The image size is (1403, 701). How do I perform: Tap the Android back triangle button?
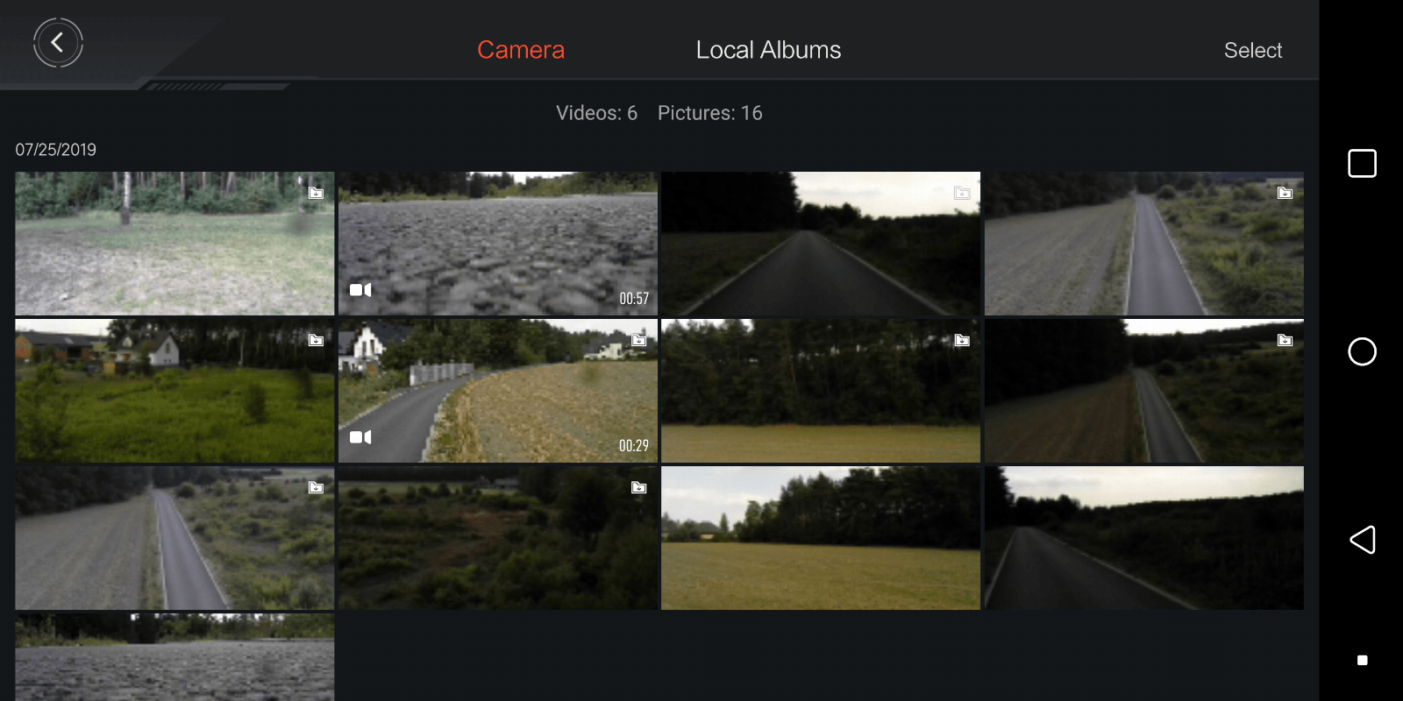(1362, 540)
